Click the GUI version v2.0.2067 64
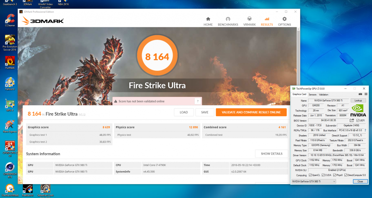 pyautogui.click(x=259, y=171)
